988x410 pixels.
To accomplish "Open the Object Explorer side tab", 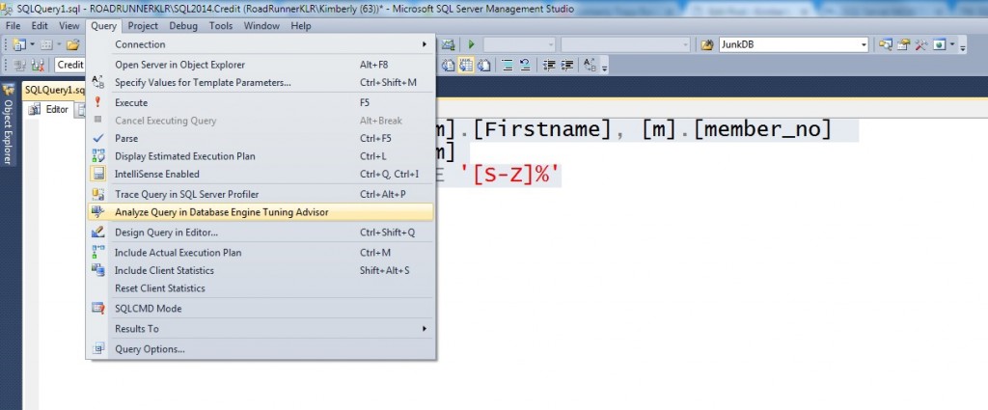I will (8, 124).
